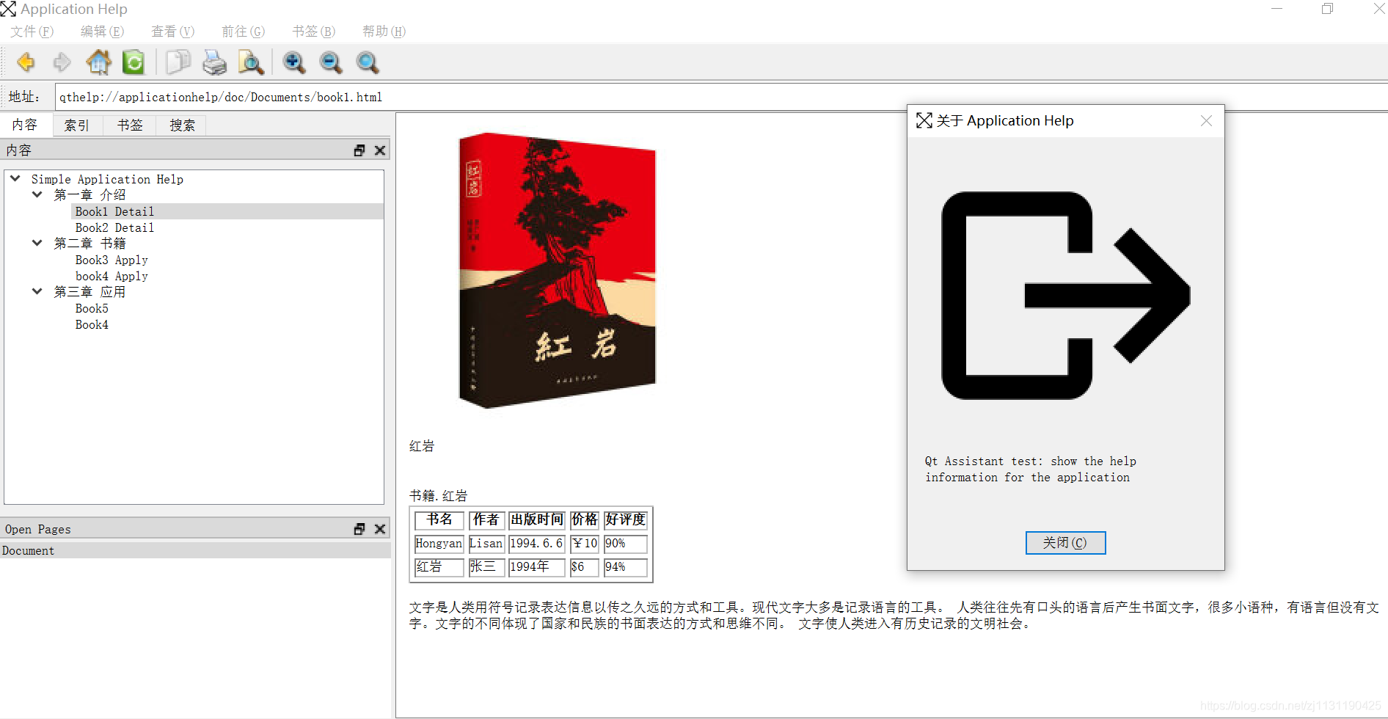Image resolution: width=1388 pixels, height=719 pixels.
Task: Open the Home page icon
Action: coord(99,62)
